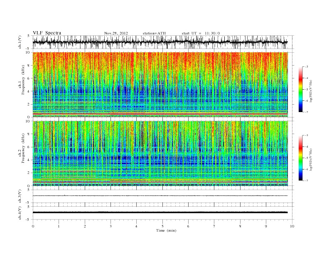Click the "ch.3(V)" axis label

coord(20,196)
